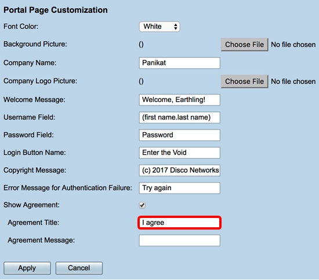Choose File for Company Logo Picture
319x280 pixels.
point(245,81)
